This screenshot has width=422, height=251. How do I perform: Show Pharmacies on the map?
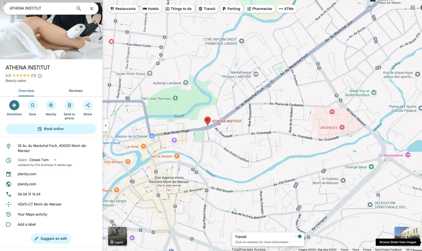260,9
